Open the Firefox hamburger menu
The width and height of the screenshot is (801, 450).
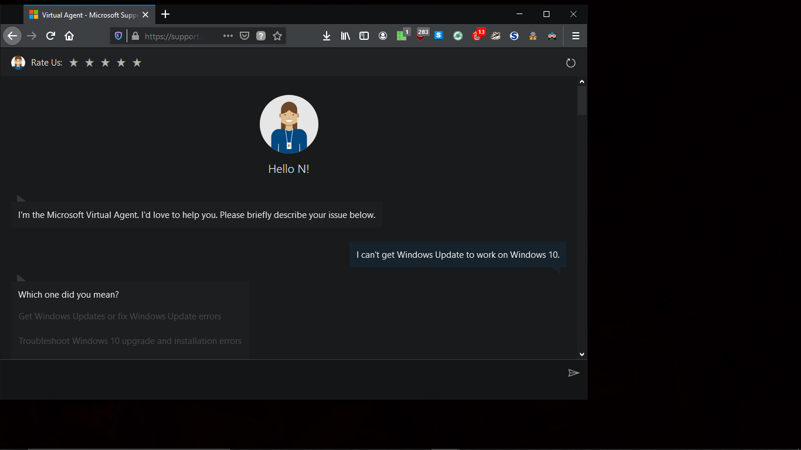(576, 36)
